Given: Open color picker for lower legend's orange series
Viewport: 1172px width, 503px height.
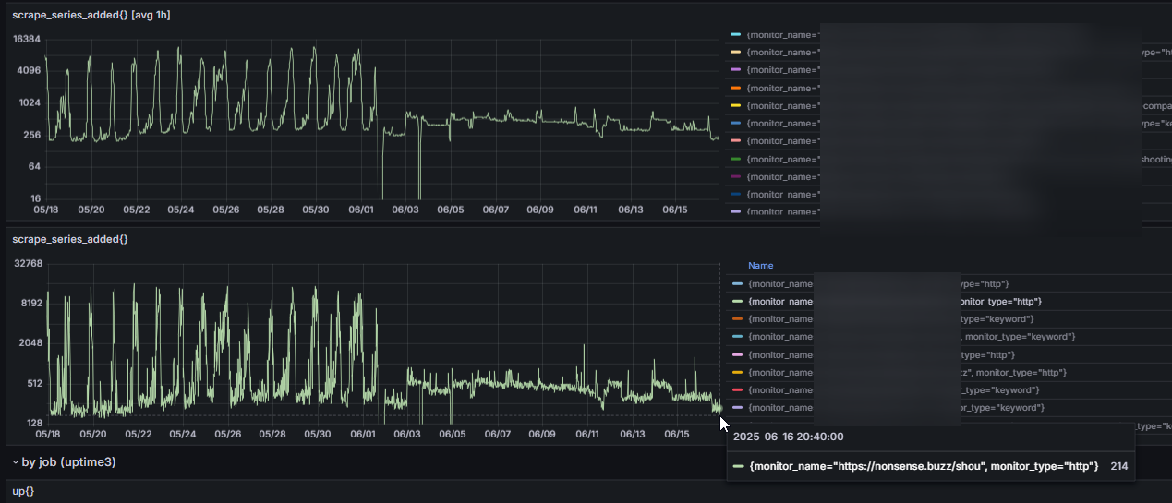Looking at the screenshot, I should pyautogui.click(x=736, y=319).
